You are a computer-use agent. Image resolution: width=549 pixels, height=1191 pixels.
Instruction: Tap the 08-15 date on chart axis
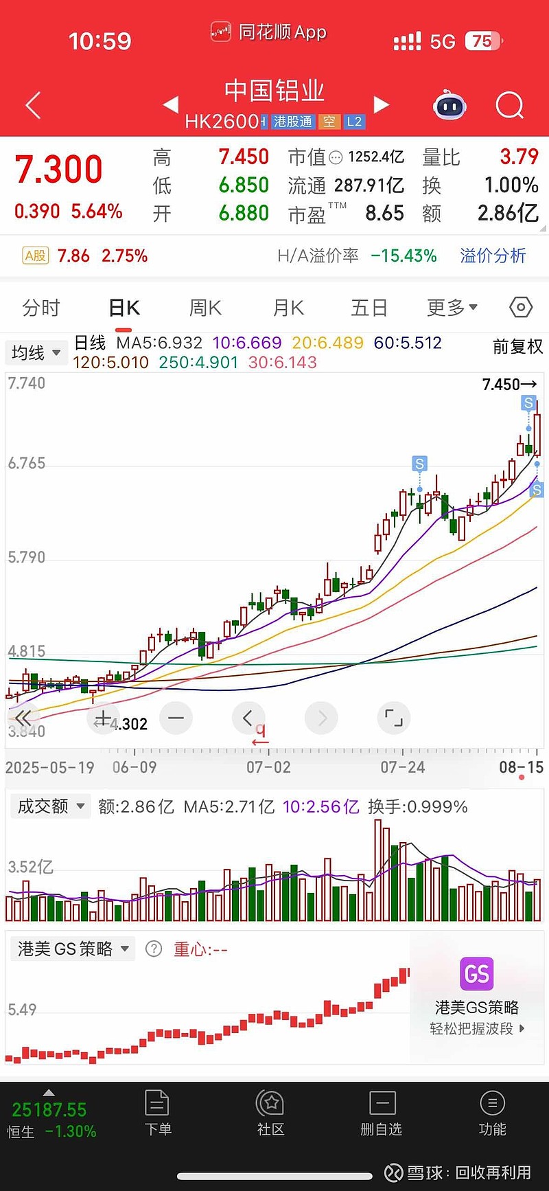tap(522, 767)
